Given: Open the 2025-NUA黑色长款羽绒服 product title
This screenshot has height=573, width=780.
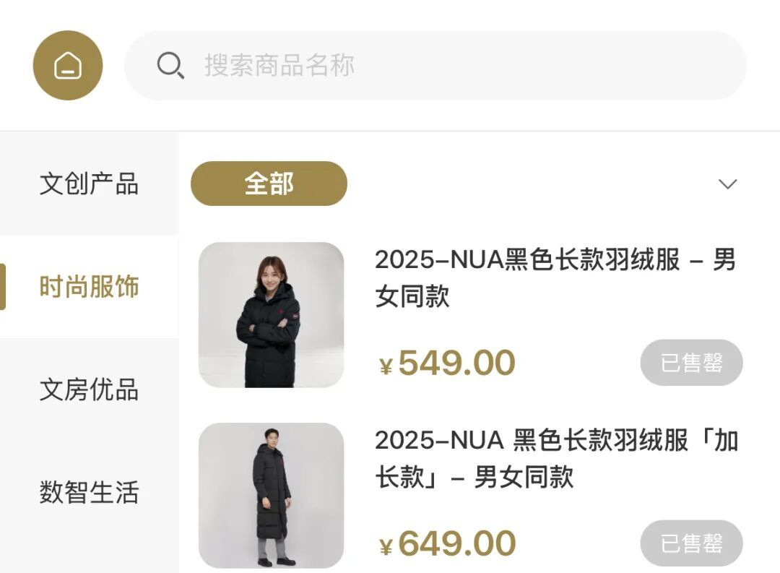Looking at the screenshot, I should pos(553,280).
